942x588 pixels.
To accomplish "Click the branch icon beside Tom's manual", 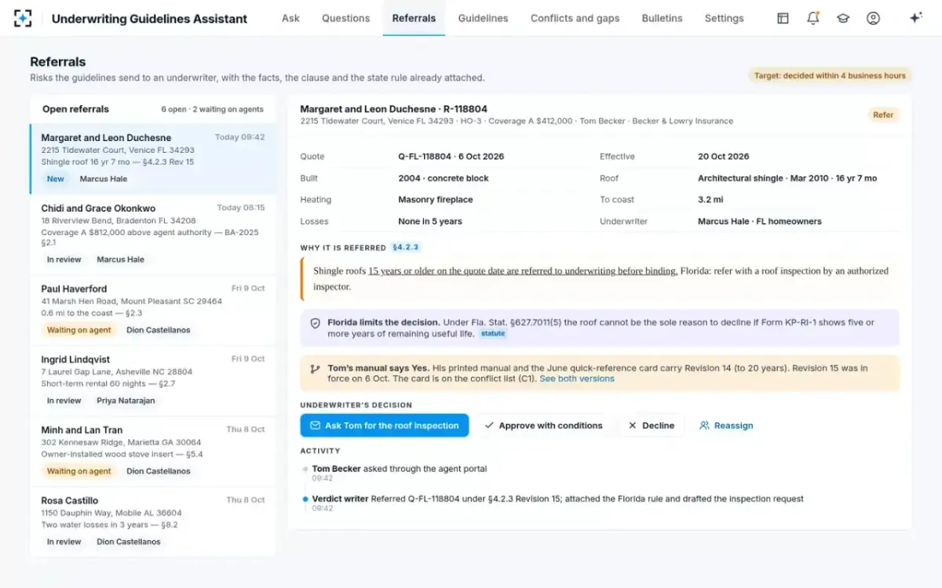I will click(x=315, y=368).
